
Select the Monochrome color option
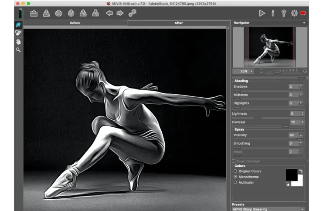point(236,177)
